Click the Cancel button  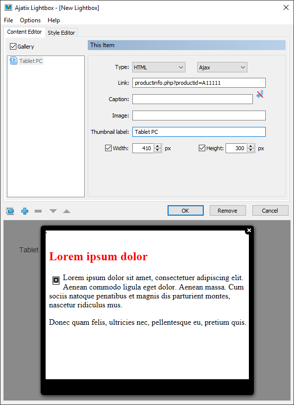[x=270, y=211]
